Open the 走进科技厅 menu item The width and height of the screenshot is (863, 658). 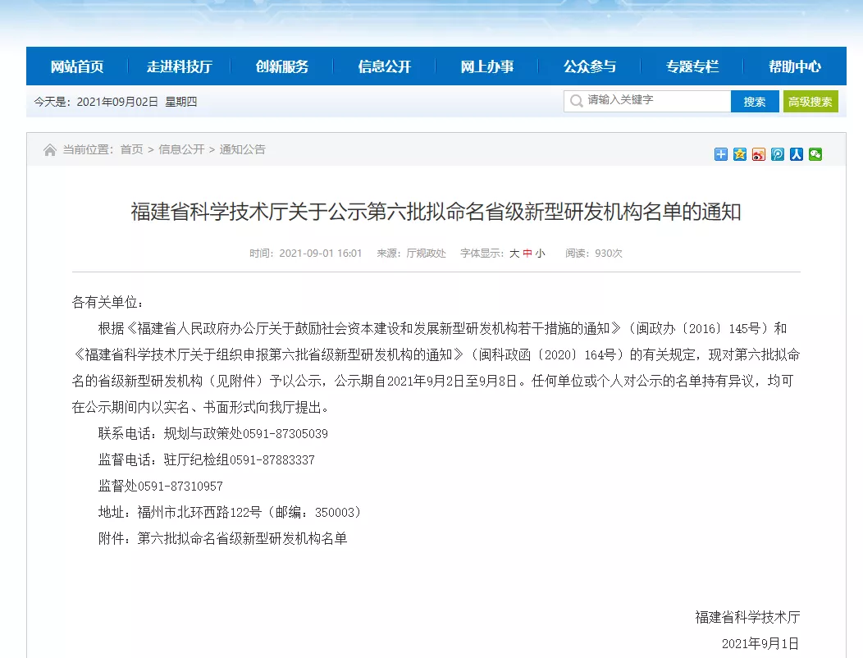tap(180, 66)
